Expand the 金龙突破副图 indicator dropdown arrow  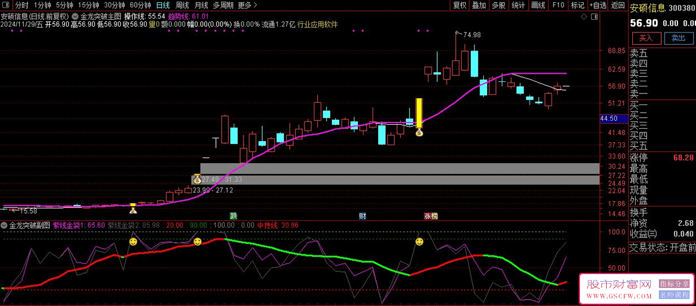pos(5,225)
